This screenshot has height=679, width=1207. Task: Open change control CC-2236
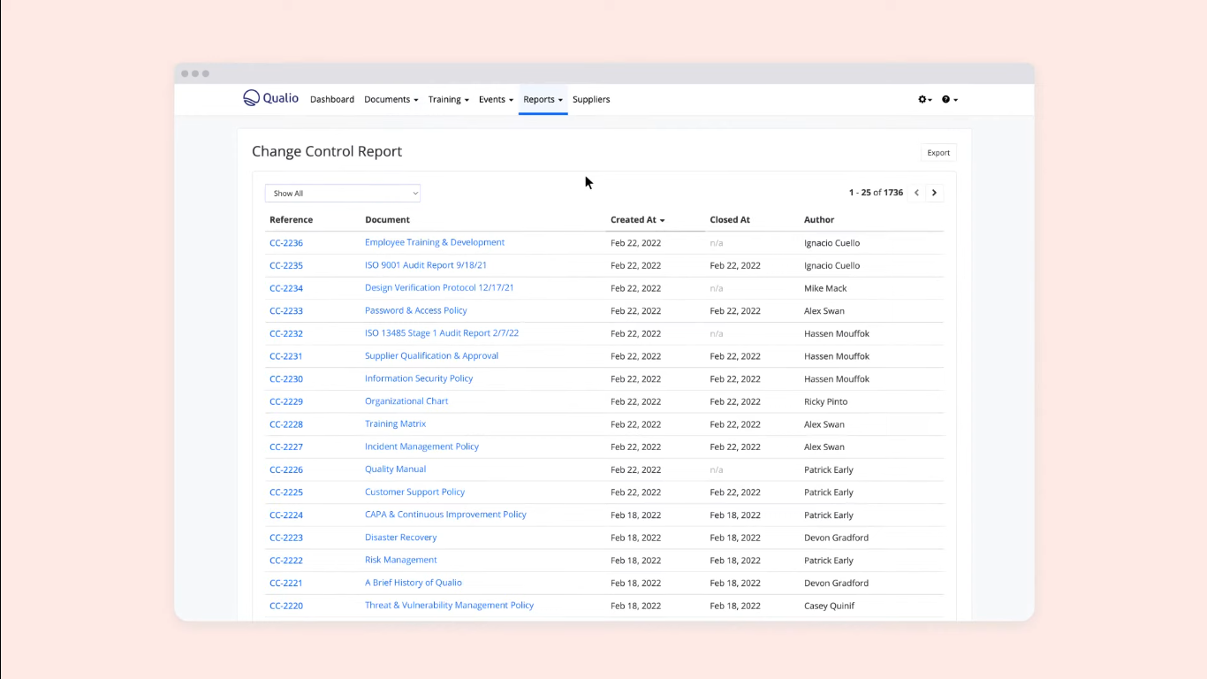286,243
